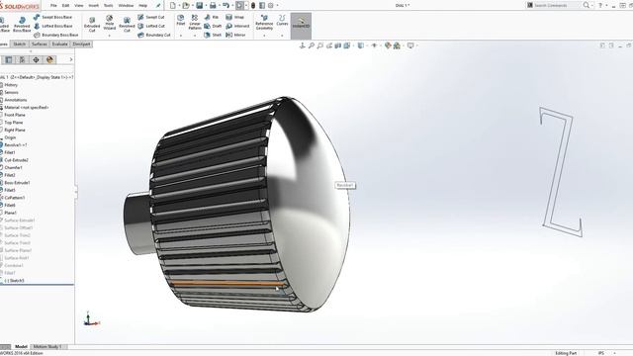Click the Options gear icon
This screenshot has width=633, height=356.
click(271, 5)
